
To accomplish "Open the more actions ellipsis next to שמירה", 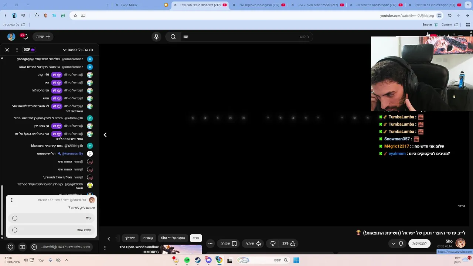I will (210, 243).
